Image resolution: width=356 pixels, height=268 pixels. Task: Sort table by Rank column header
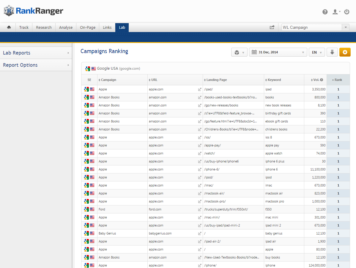338,80
